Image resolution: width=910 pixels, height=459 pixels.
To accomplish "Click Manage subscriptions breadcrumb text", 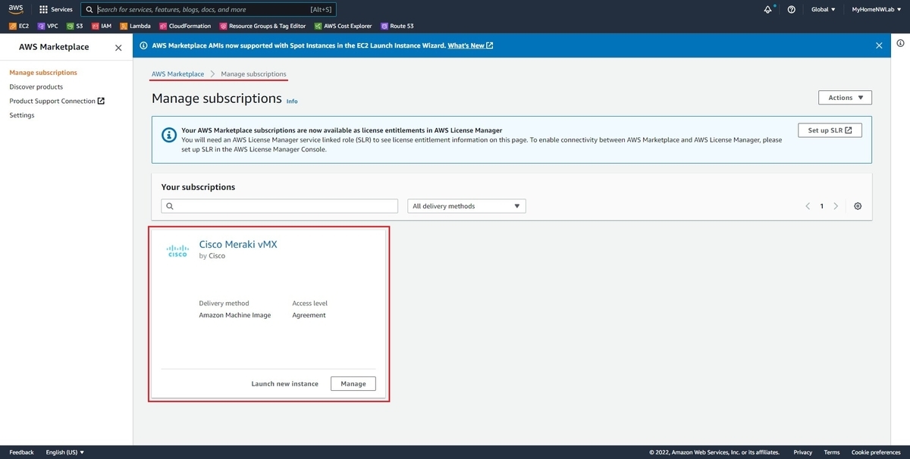I will [253, 74].
